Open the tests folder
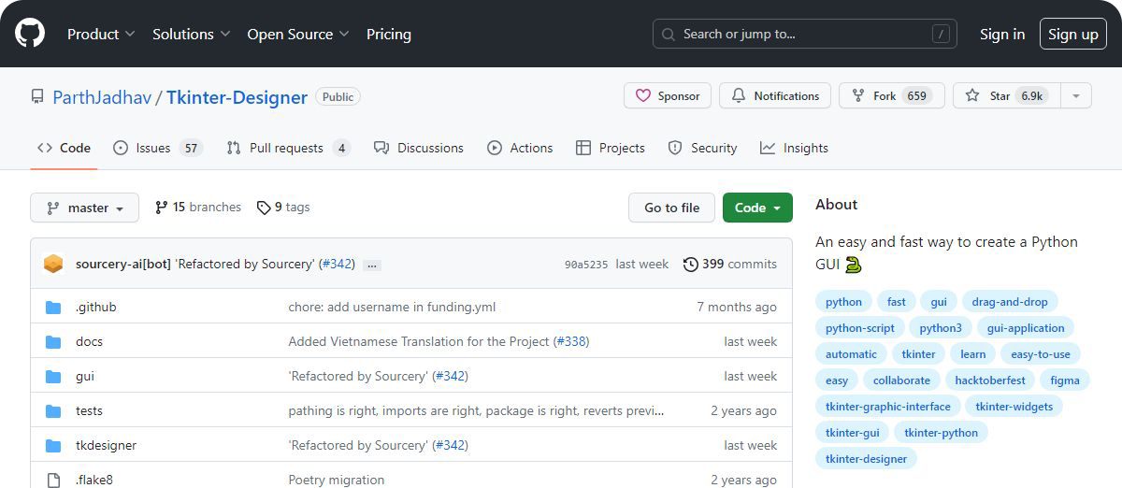The height and width of the screenshot is (488, 1122). point(89,410)
